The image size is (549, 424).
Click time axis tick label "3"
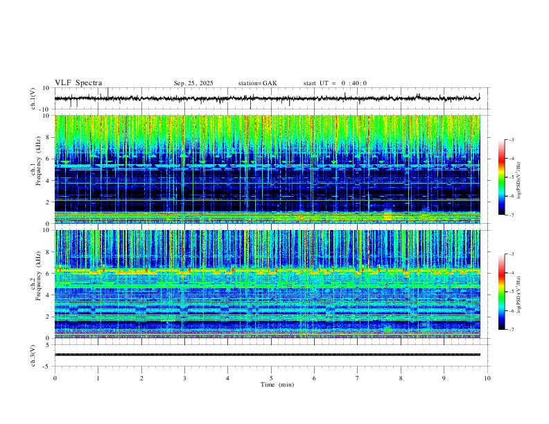(184, 378)
